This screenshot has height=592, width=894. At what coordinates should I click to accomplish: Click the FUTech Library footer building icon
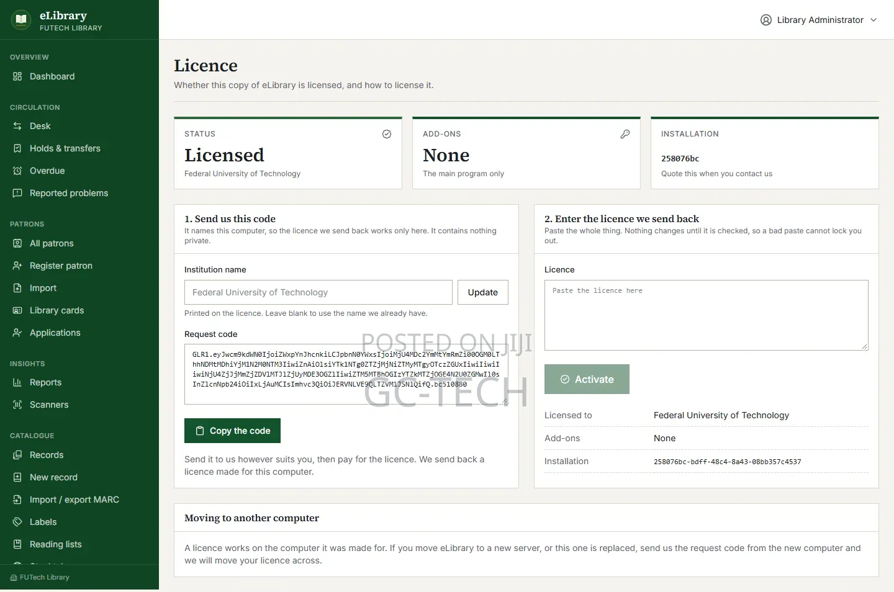(14, 578)
